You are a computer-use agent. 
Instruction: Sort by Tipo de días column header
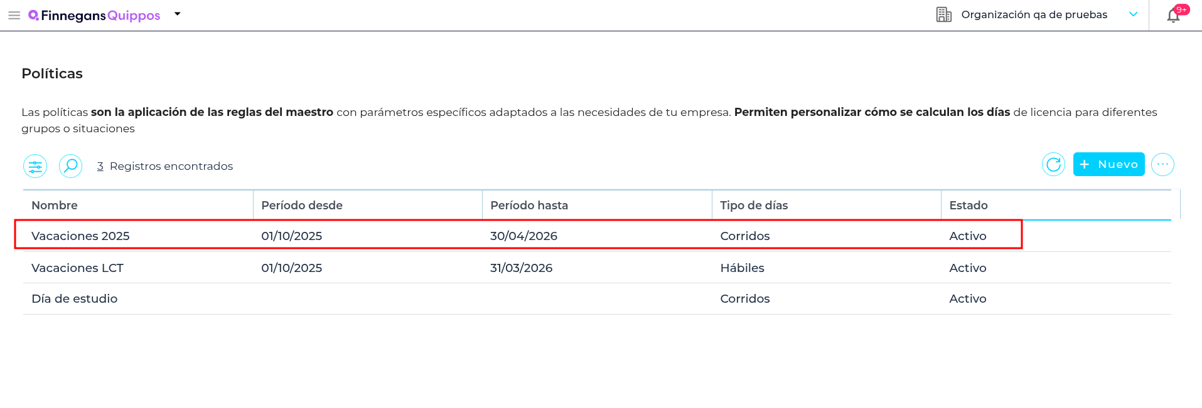(x=754, y=206)
